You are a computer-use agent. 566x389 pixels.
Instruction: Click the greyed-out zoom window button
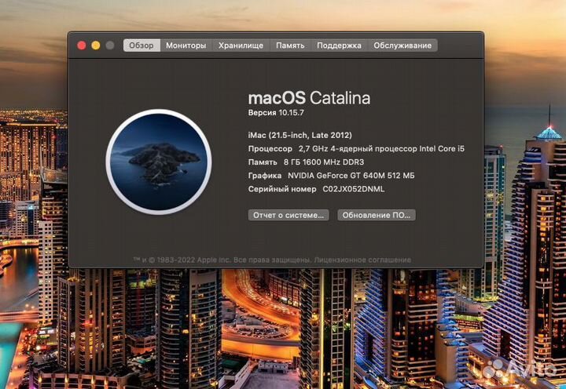pos(110,45)
